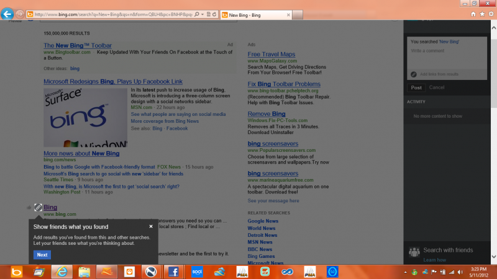Go back with the browser Back arrow

(7, 14)
